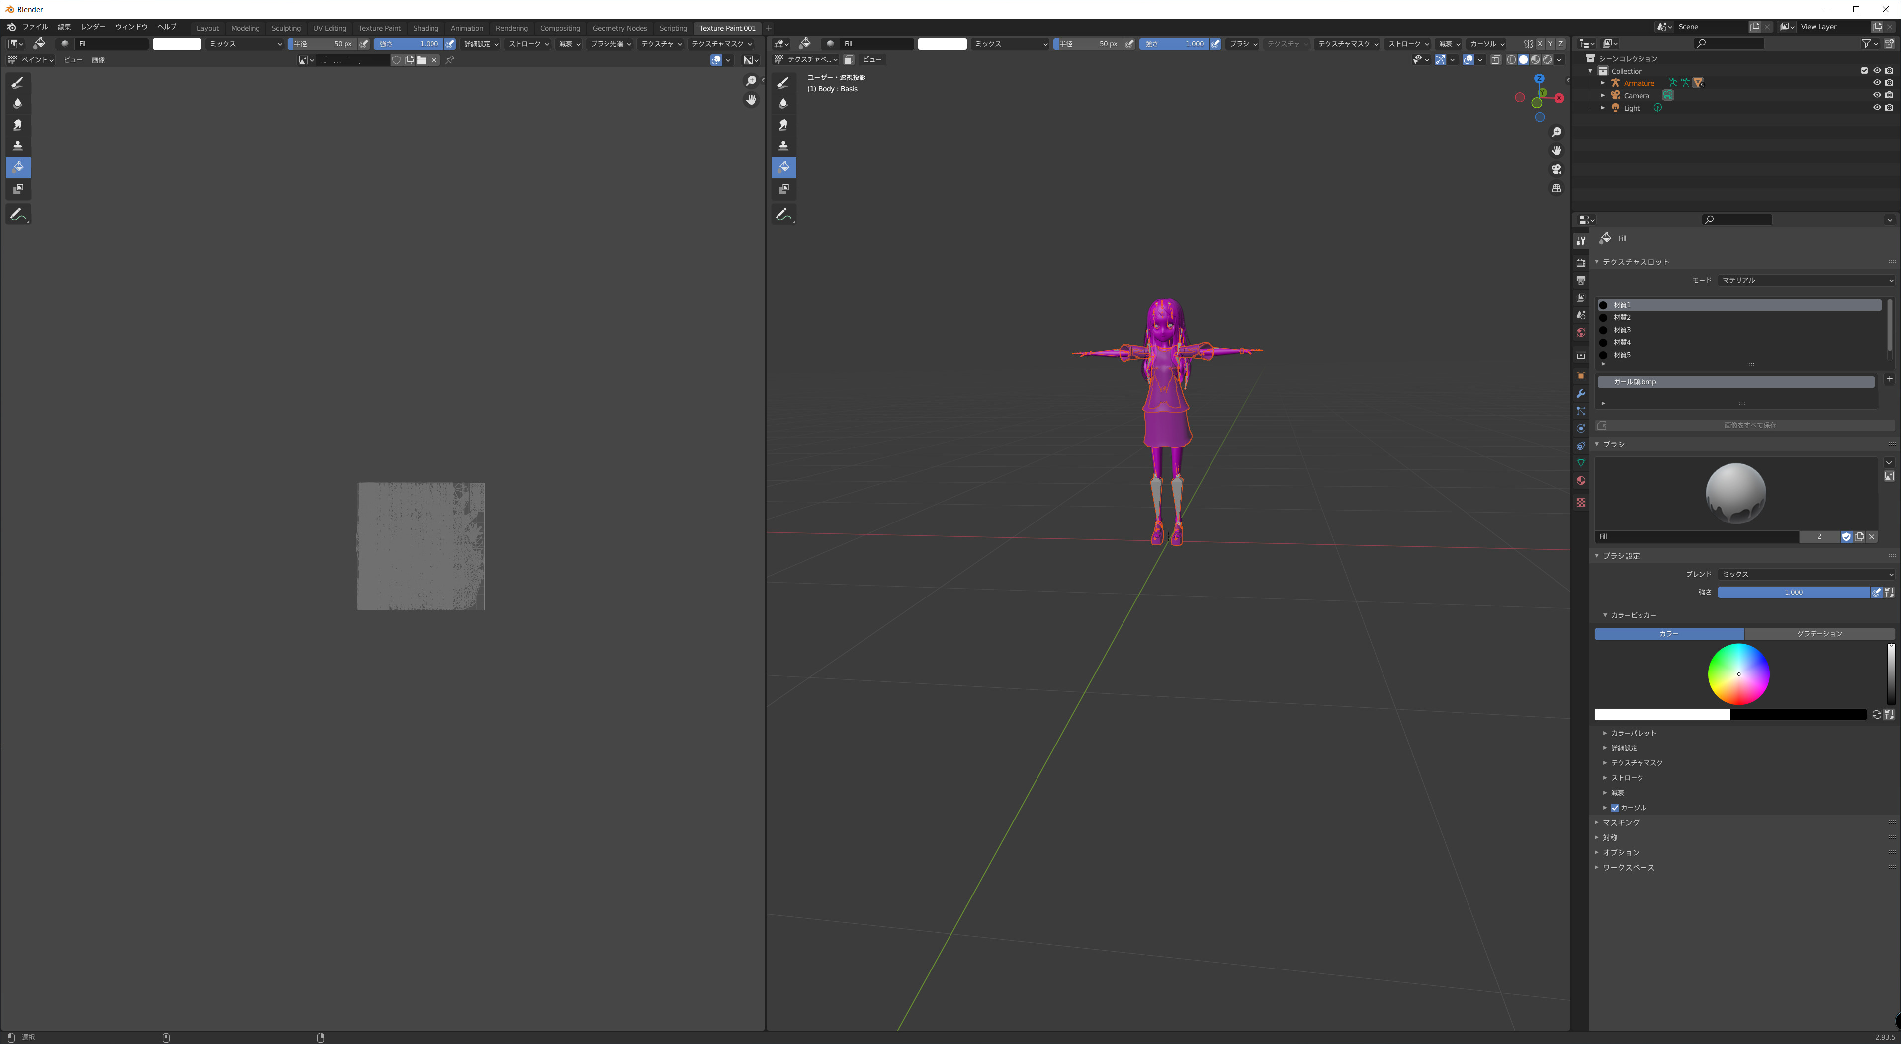Hide the Armature object in outliner
The height and width of the screenshot is (1044, 1901).
pyautogui.click(x=1877, y=82)
